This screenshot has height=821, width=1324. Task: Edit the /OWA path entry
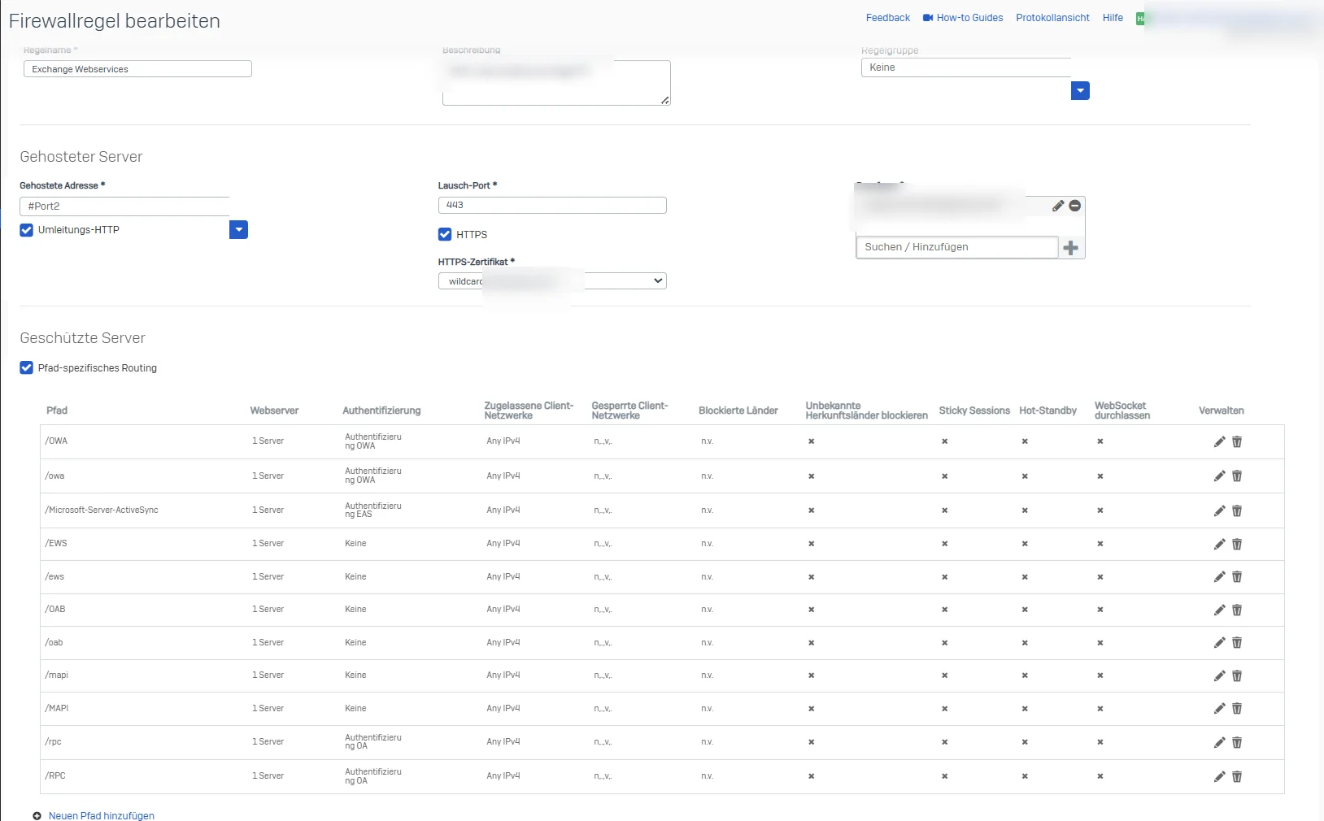pos(1219,441)
